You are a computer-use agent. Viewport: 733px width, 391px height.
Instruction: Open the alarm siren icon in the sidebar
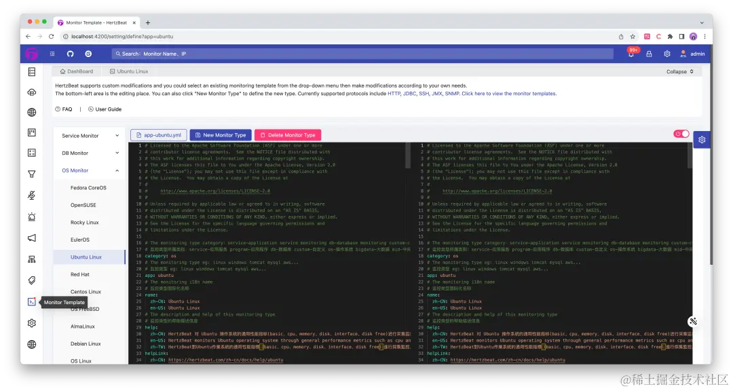[x=32, y=217]
